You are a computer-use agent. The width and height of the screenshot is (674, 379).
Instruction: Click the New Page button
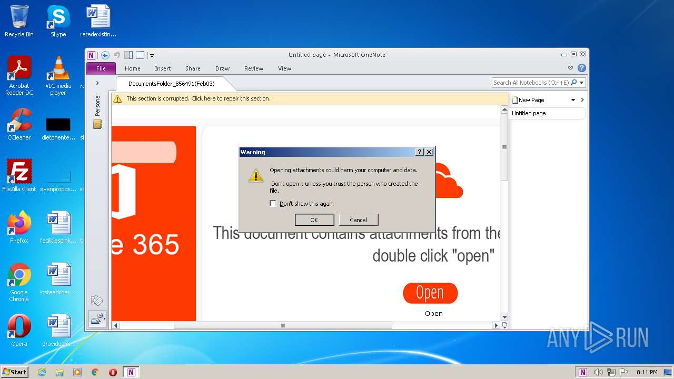pos(528,100)
